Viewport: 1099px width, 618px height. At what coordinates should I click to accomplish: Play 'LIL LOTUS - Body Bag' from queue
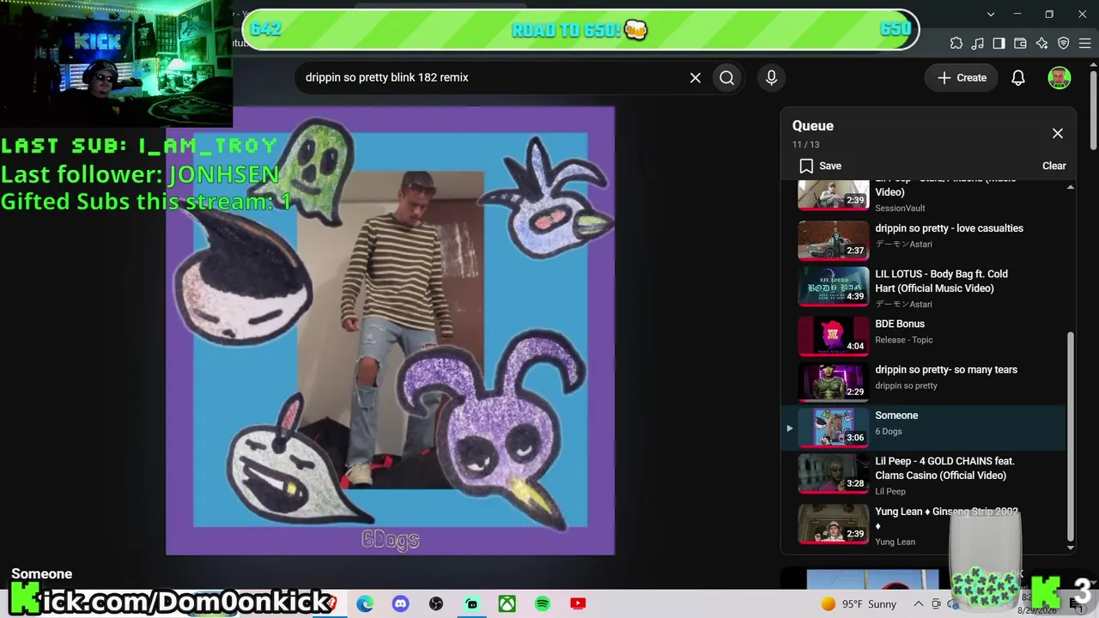[x=942, y=281]
